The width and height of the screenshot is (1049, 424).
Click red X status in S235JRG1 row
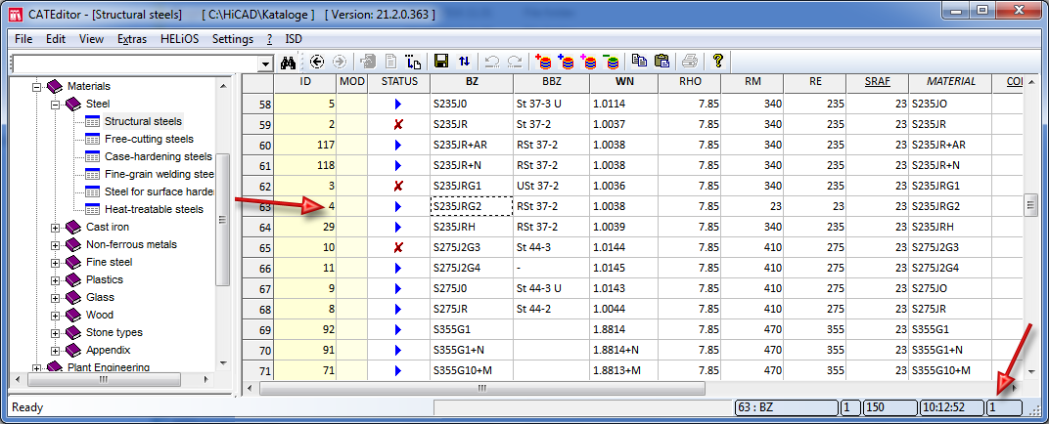(x=398, y=186)
